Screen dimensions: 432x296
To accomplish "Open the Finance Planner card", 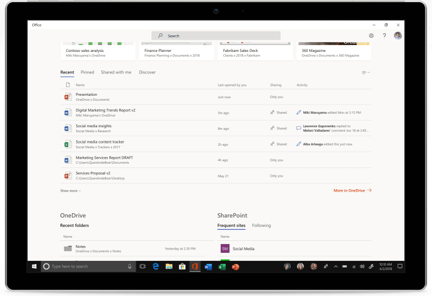I will pos(177,51).
